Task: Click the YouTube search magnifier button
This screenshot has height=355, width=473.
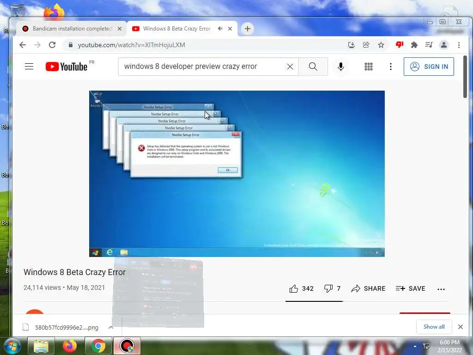Action: click(x=313, y=67)
